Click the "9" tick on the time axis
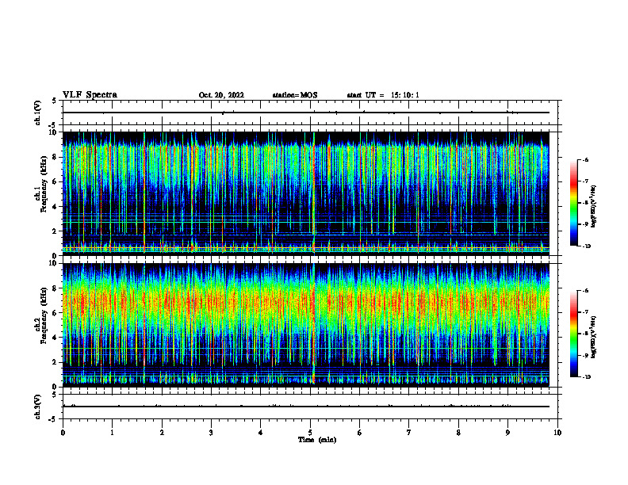628x485 pixels. 507,433
